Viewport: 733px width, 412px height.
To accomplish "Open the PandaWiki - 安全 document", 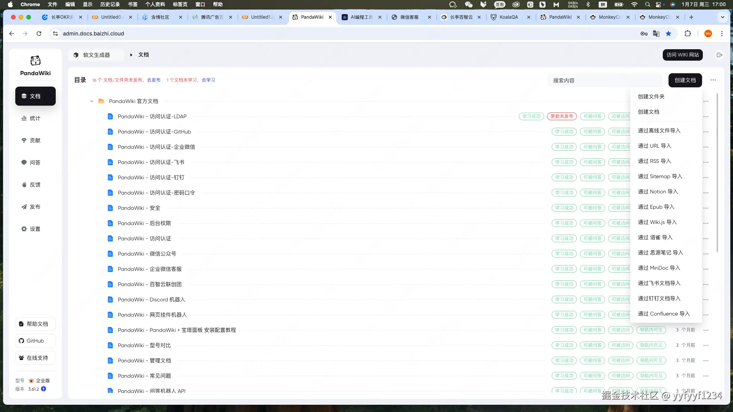I will pos(139,208).
